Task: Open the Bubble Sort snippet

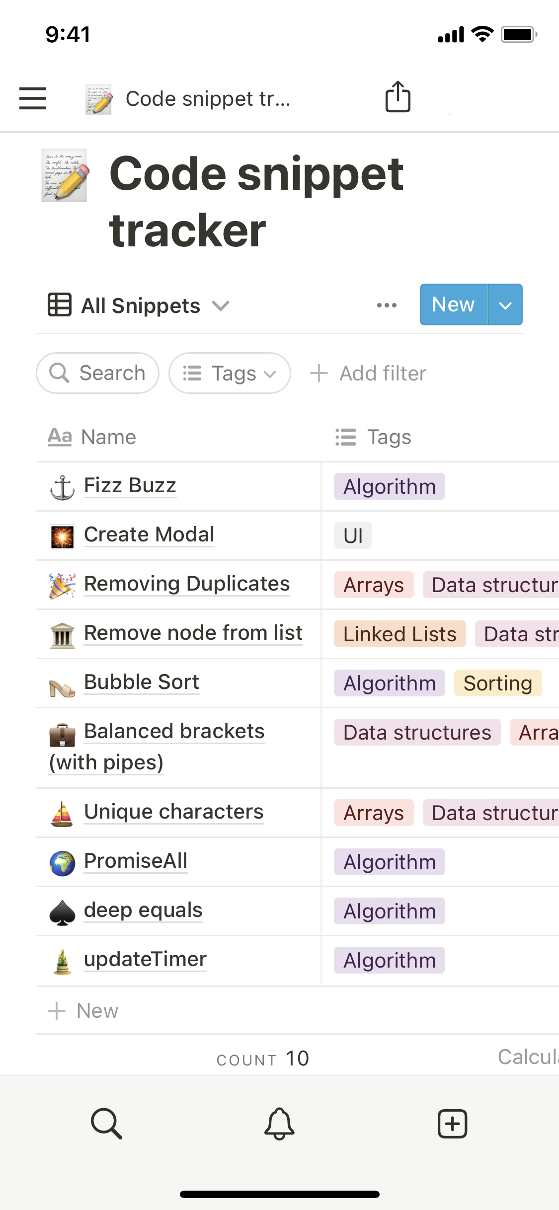Action: pyautogui.click(x=142, y=682)
